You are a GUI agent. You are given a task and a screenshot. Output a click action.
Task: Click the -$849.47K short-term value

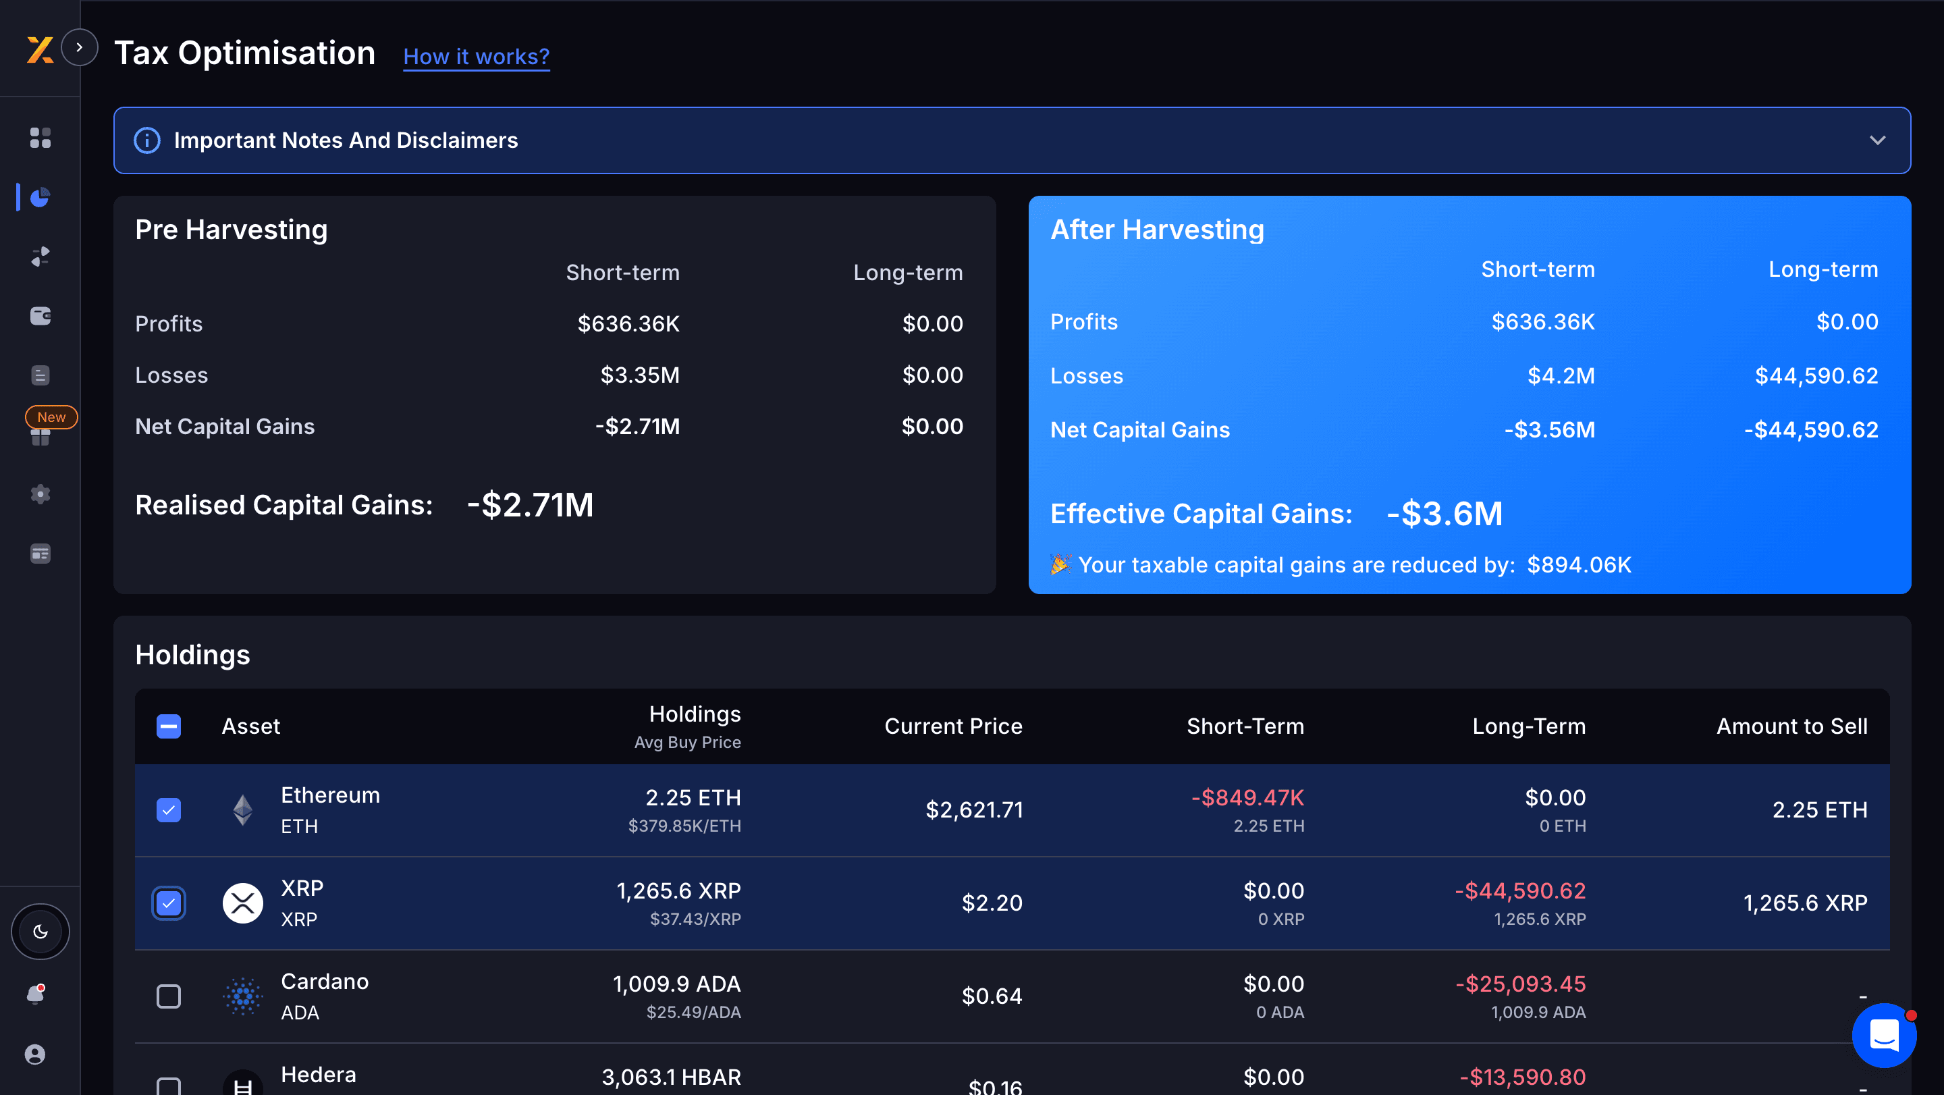point(1247,798)
